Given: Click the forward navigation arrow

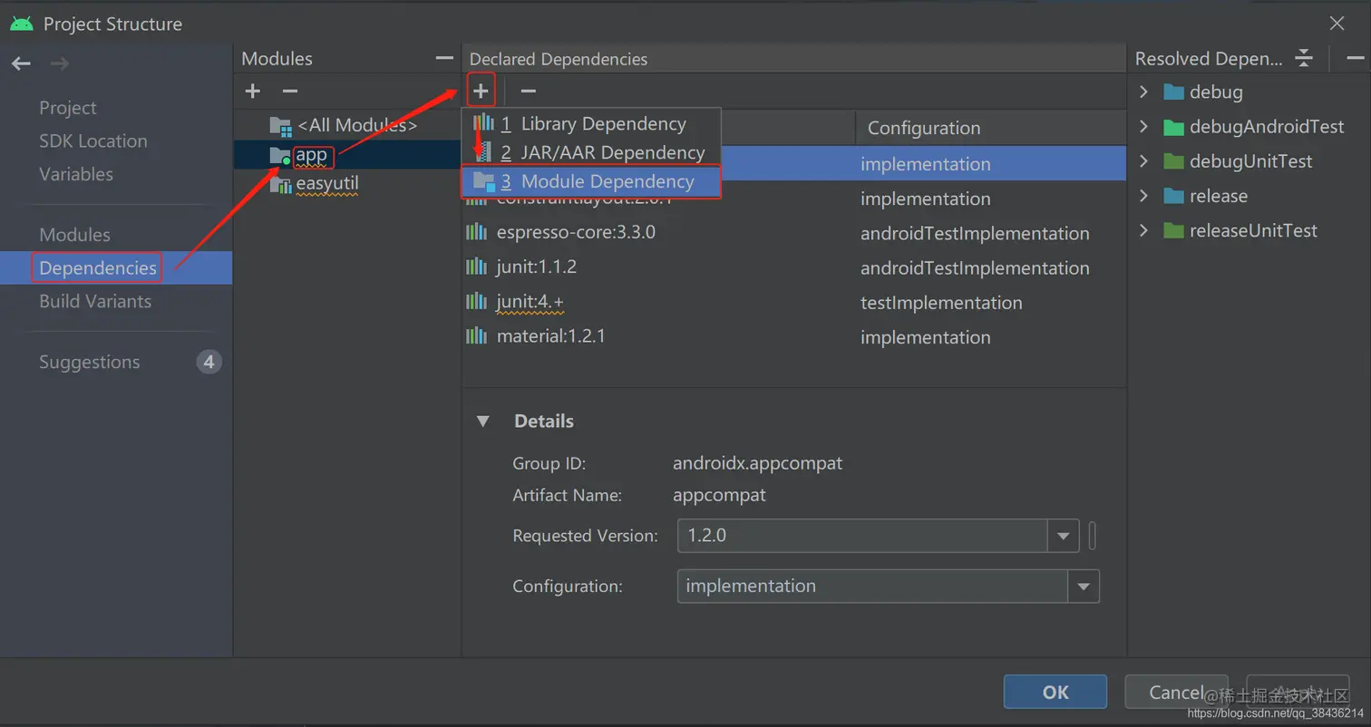Looking at the screenshot, I should tap(59, 63).
